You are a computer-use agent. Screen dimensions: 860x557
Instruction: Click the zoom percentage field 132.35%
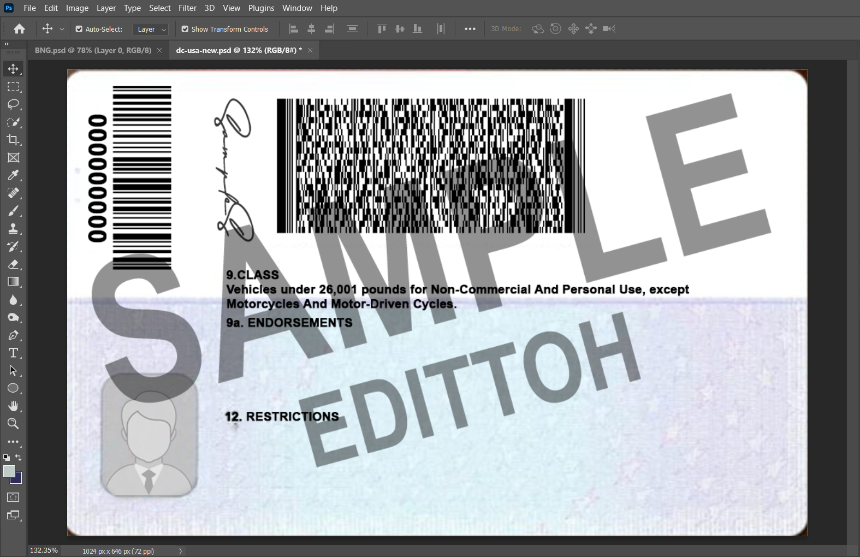pos(44,550)
